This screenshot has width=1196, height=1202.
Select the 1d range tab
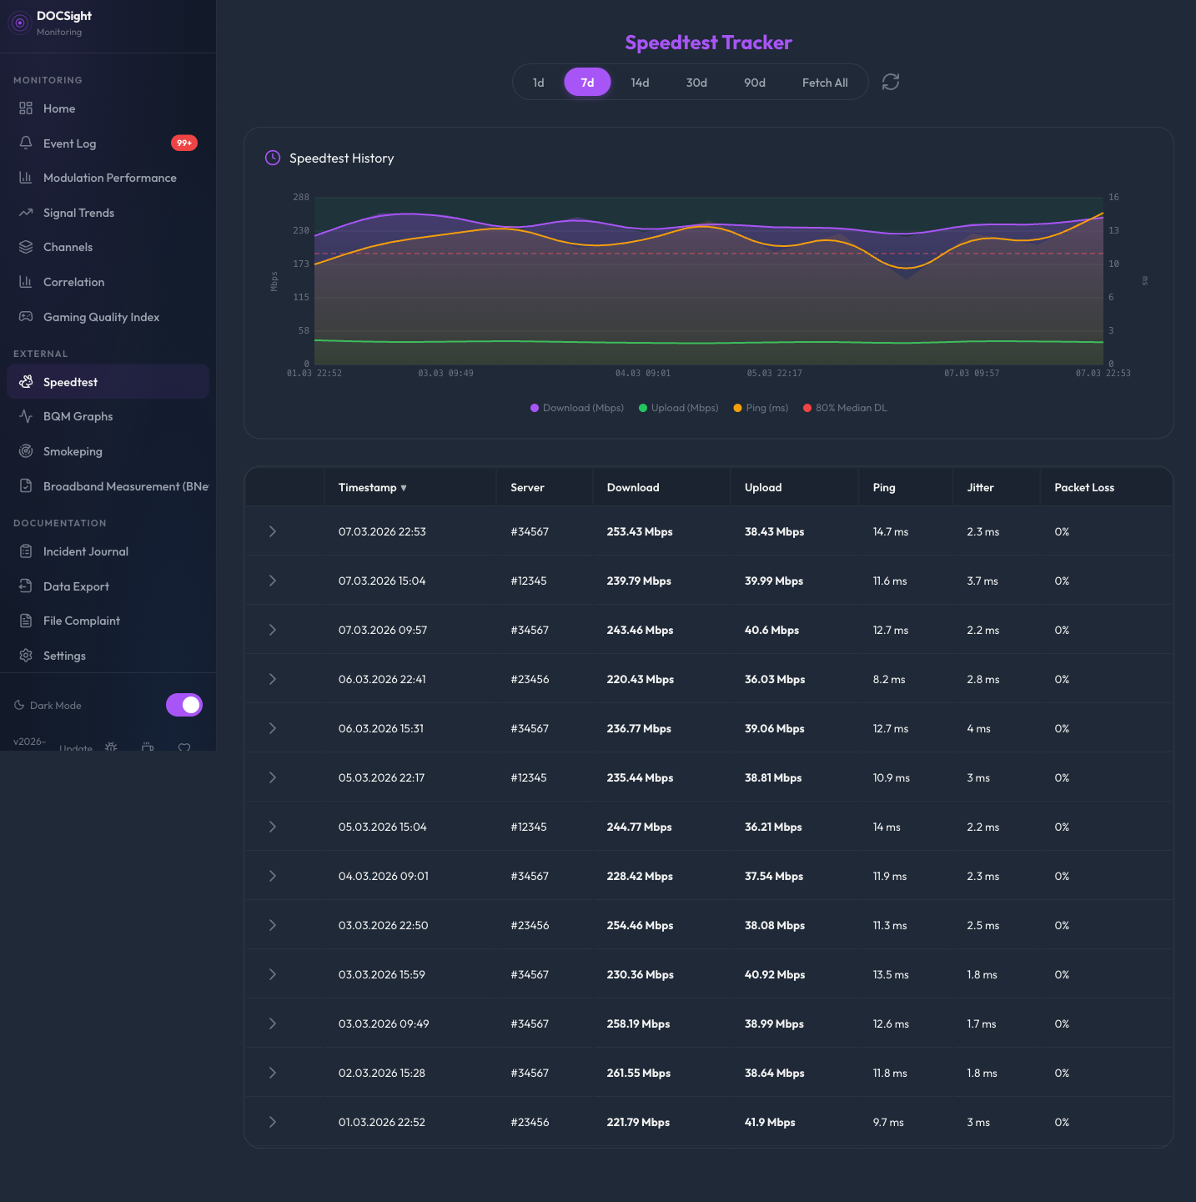[538, 82]
